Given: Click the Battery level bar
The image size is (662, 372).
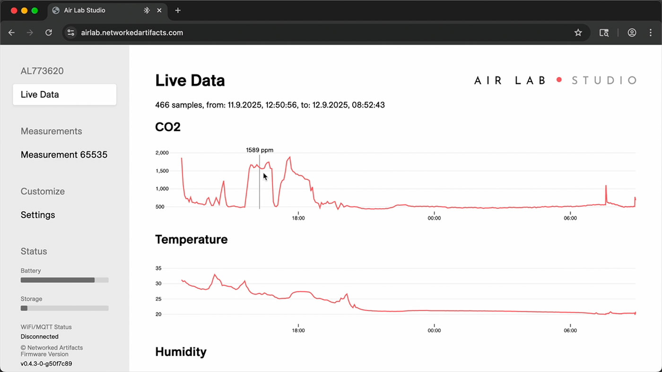Looking at the screenshot, I should [65, 280].
